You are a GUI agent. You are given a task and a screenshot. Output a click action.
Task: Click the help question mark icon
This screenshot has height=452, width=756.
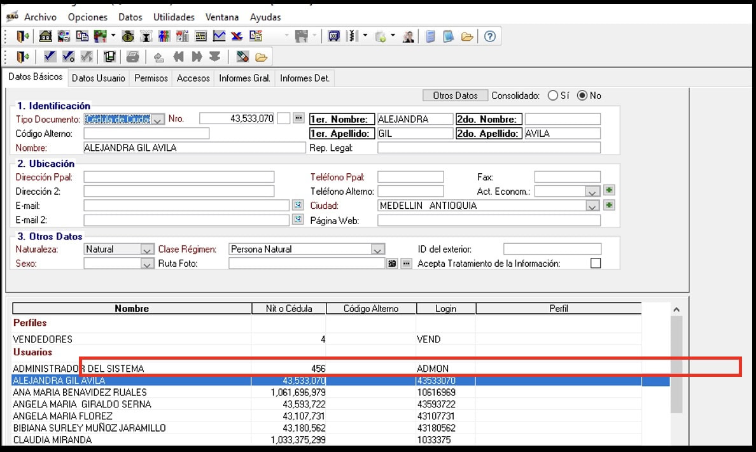click(489, 36)
